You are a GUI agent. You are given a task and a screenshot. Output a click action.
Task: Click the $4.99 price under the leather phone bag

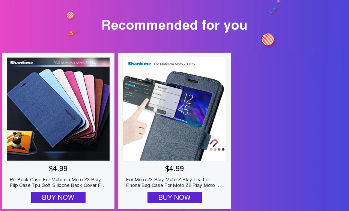tap(174, 168)
